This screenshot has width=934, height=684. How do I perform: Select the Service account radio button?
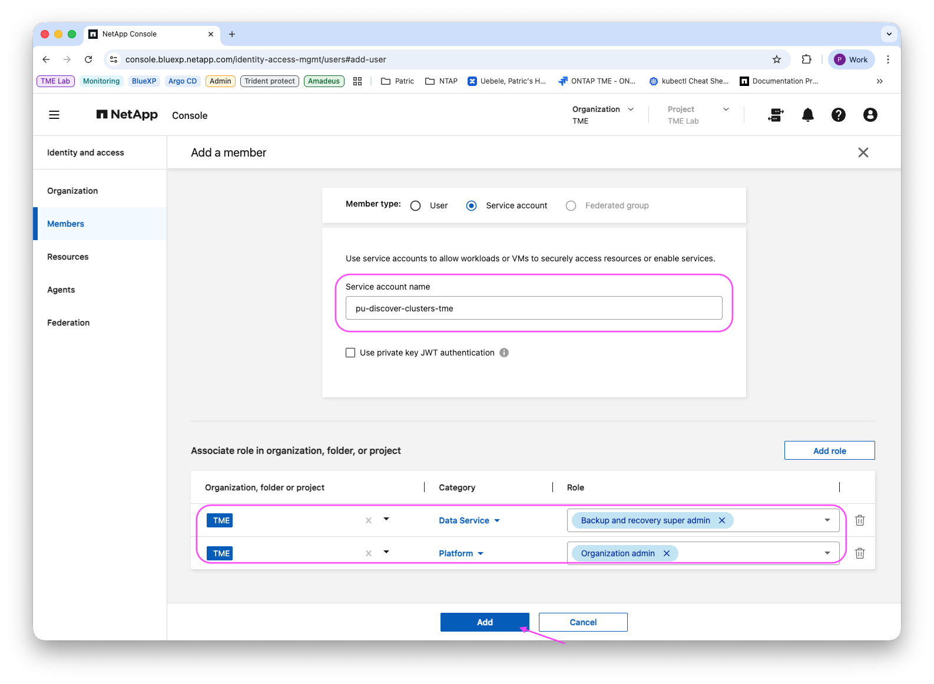[x=471, y=205]
